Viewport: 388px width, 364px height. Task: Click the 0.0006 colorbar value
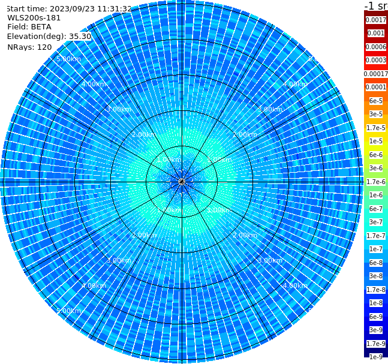(376, 47)
